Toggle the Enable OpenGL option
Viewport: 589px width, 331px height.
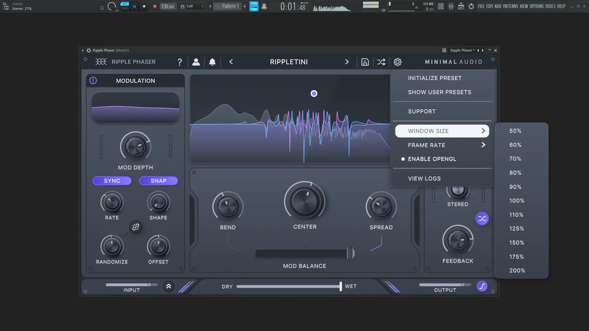coord(432,159)
